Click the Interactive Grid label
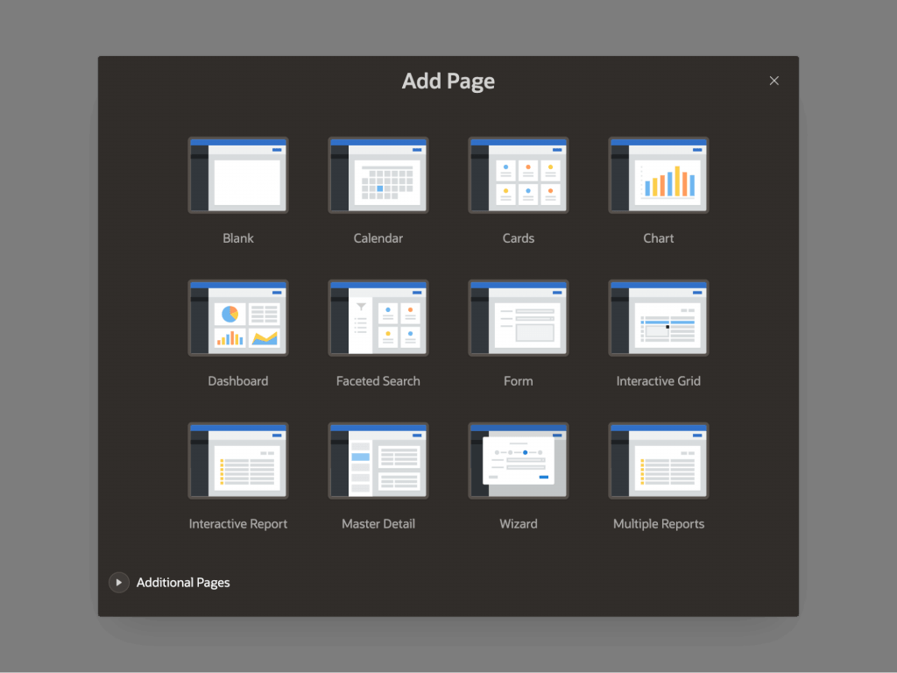 [659, 381]
